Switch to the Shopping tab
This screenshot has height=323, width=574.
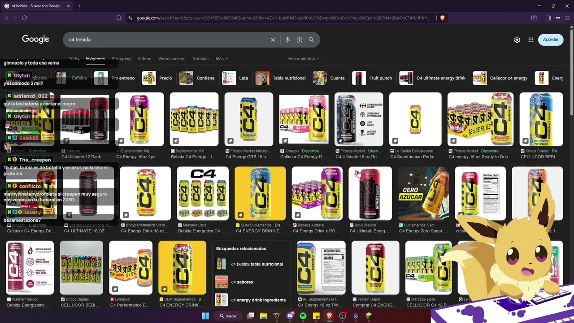(x=121, y=59)
